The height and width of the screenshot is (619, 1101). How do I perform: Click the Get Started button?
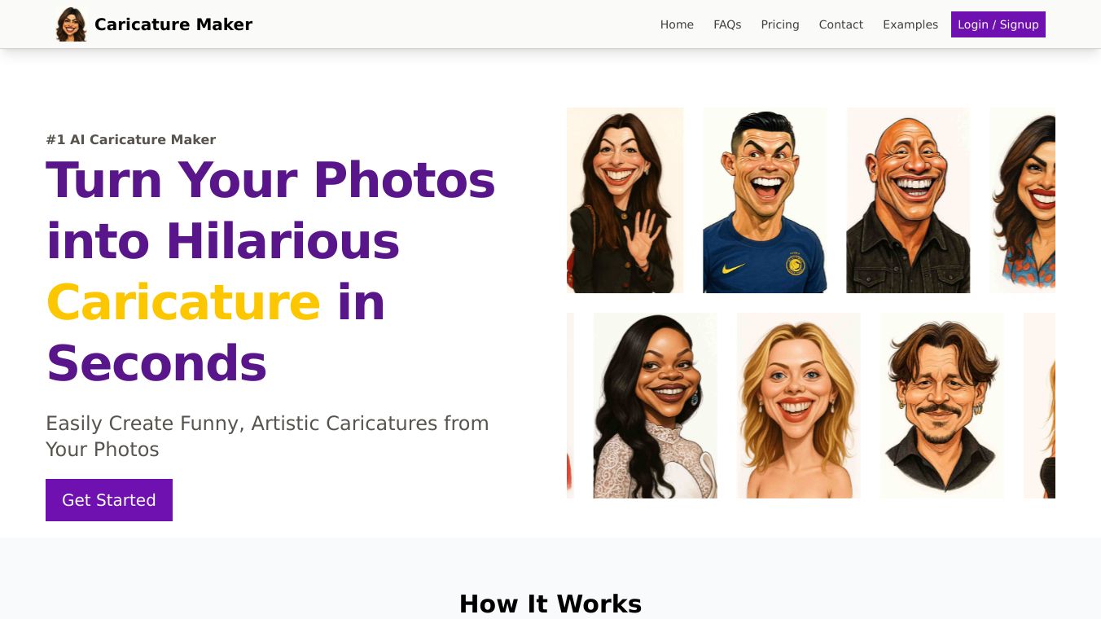(x=109, y=500)
